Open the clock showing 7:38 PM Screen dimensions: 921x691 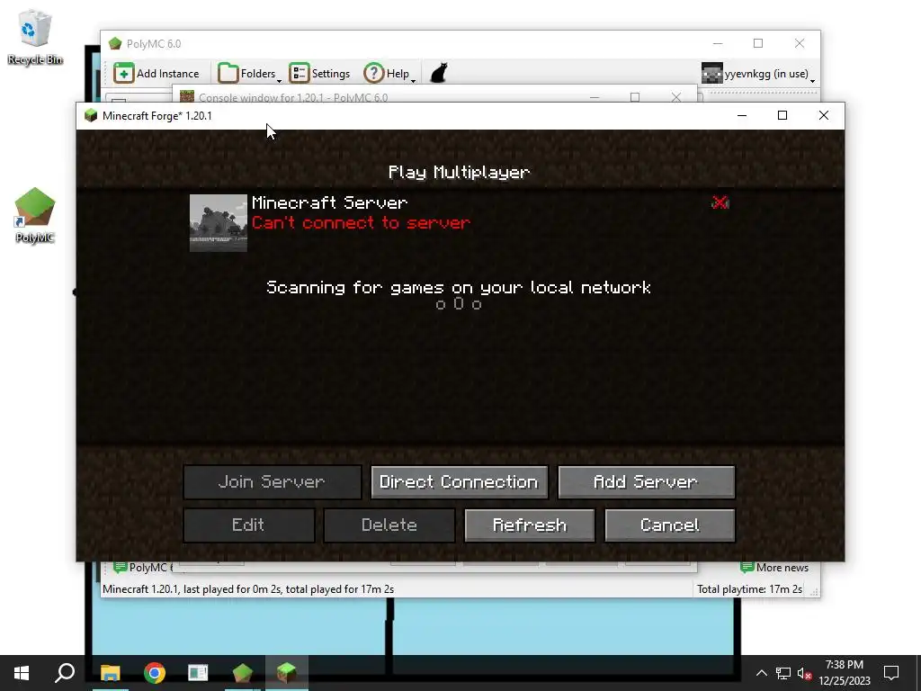tap(844, 673)
